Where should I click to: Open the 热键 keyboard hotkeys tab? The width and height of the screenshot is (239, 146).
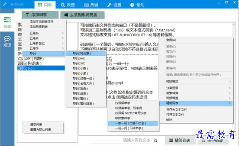[91, 5]
